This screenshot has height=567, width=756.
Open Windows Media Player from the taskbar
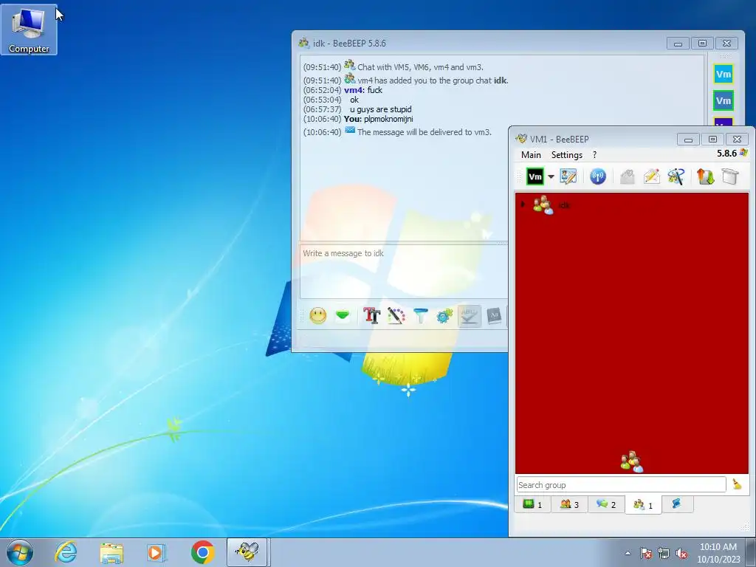click(x=157, y=552)
